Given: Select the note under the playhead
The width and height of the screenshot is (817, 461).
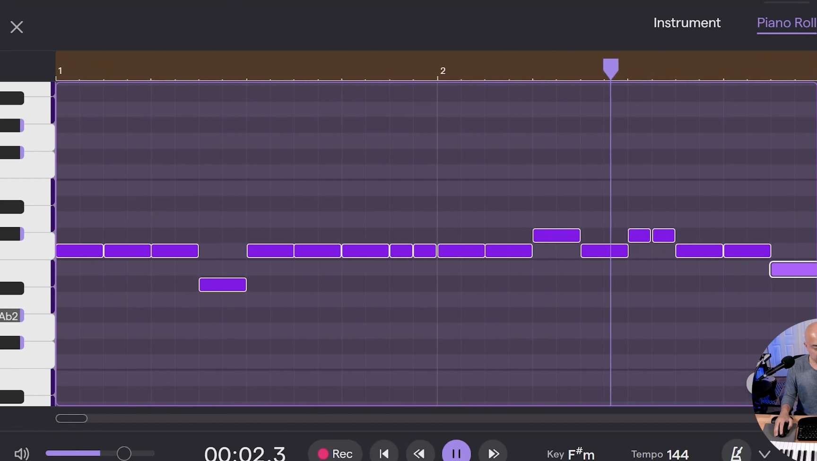Looking at the screenshot, I should [605, 251].
